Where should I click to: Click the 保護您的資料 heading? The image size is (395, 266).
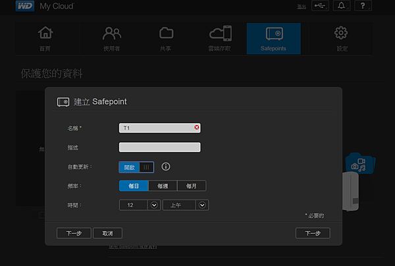tap(51, 74)
